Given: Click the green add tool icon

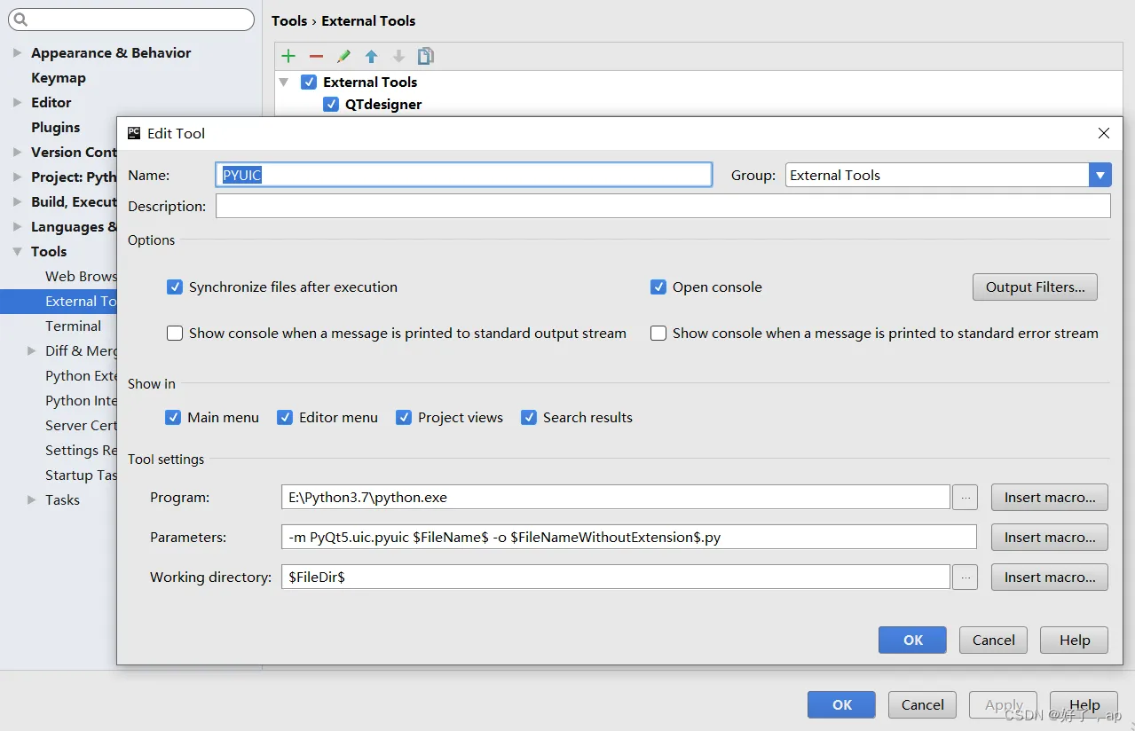Looking at the screenshot, I should coord(288,56).
